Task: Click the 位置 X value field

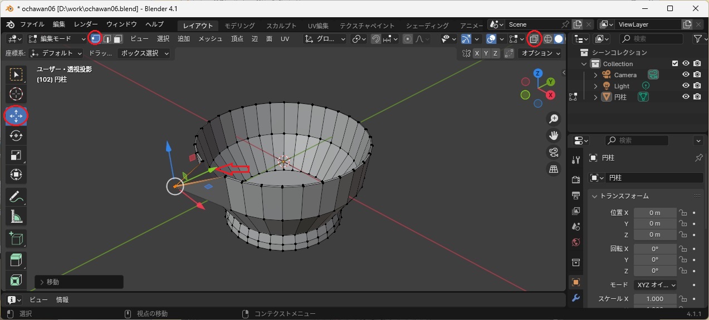Action: 654,213
